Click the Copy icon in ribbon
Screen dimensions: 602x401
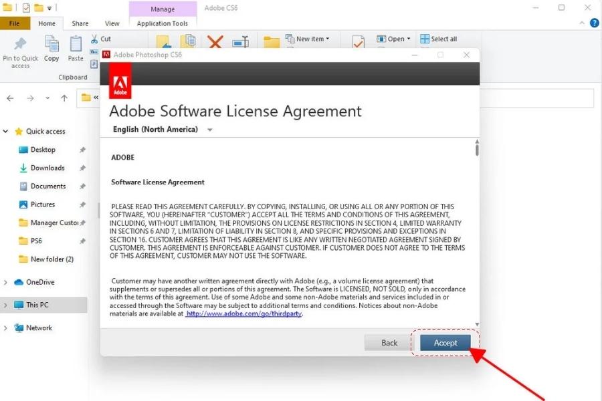[52, 45]
